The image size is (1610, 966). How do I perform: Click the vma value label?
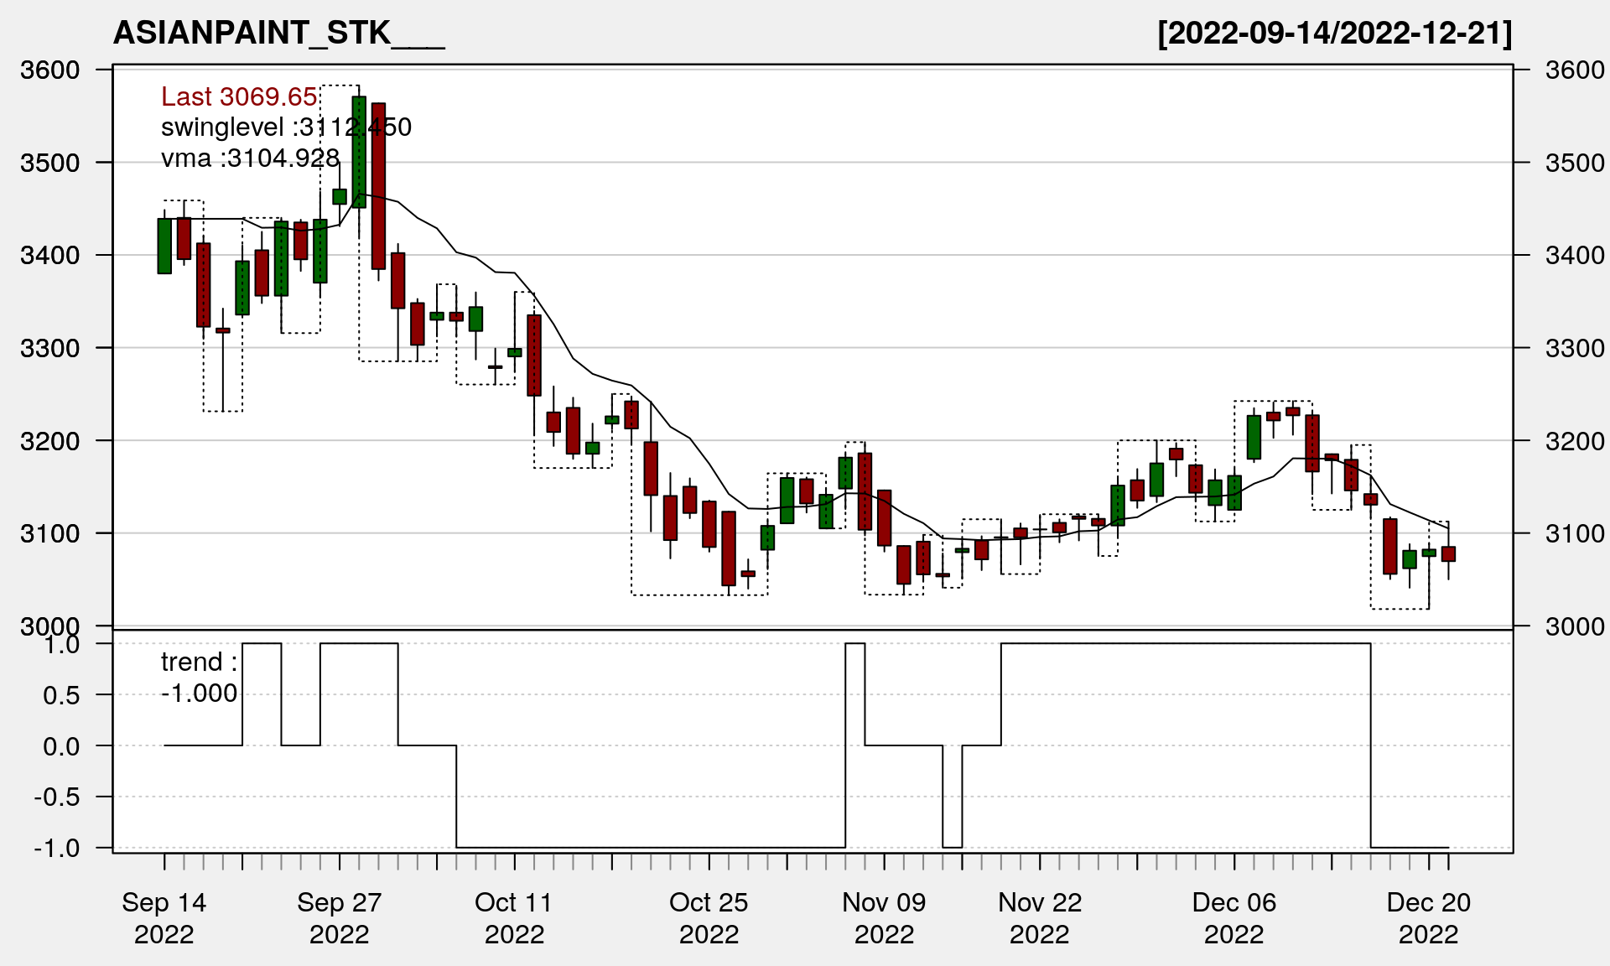pyautogui.click(x=250, y=158)
